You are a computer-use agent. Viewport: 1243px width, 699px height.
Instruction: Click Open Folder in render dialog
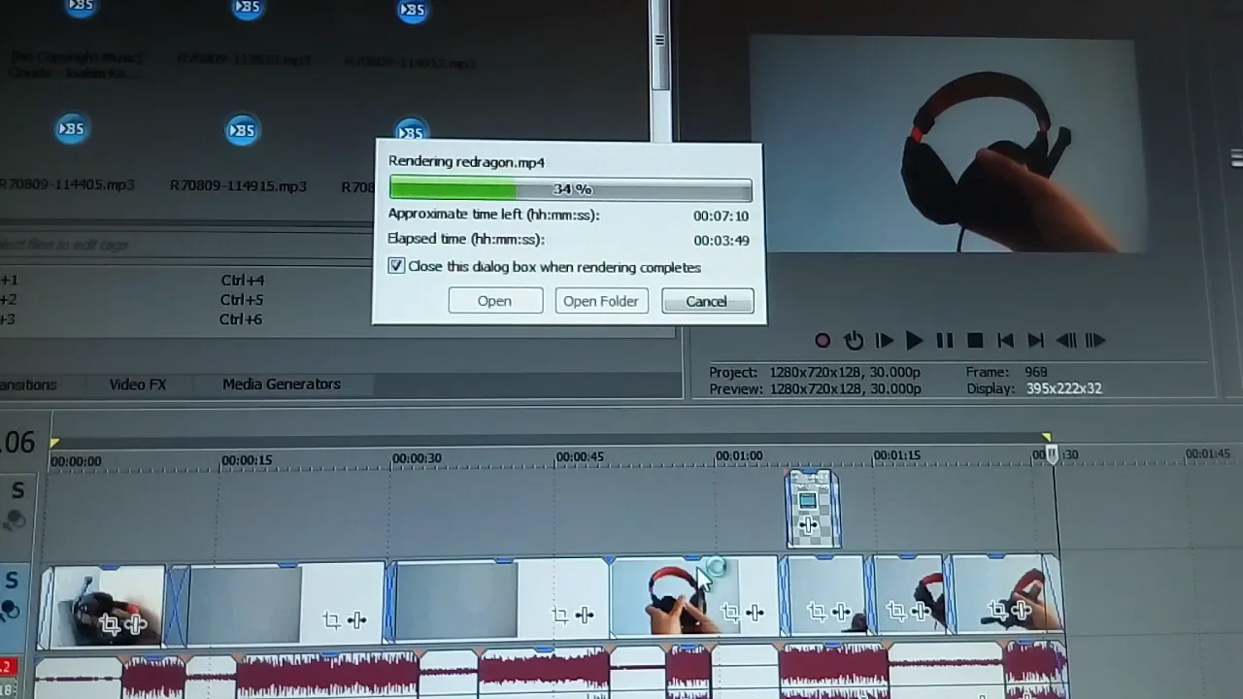pyautogui.click(x=600, y=301)
